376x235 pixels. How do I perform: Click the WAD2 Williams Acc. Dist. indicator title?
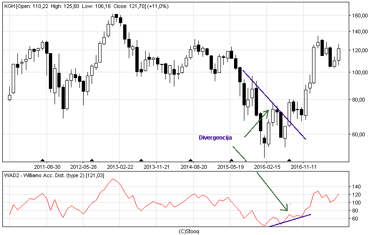[x=54, y=175]
